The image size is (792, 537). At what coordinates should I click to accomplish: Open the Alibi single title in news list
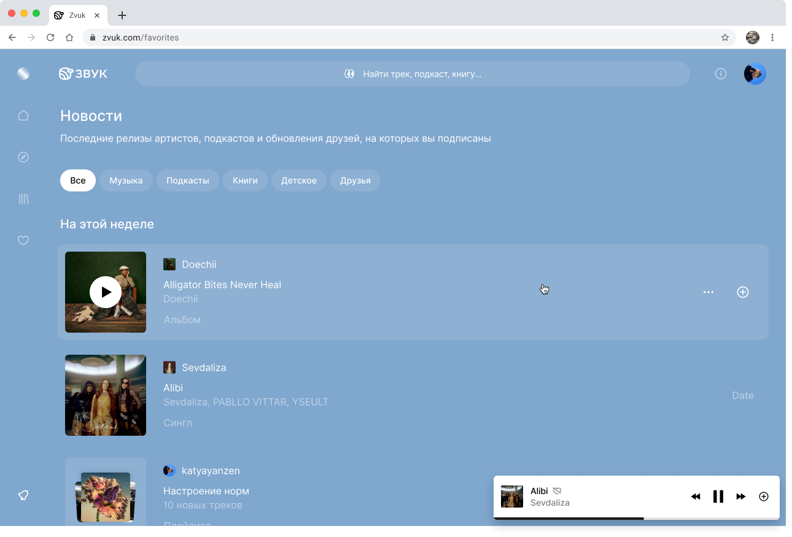tap(173, 388)
